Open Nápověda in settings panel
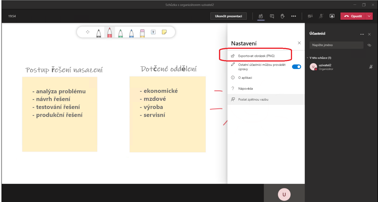 pos(243,89)
